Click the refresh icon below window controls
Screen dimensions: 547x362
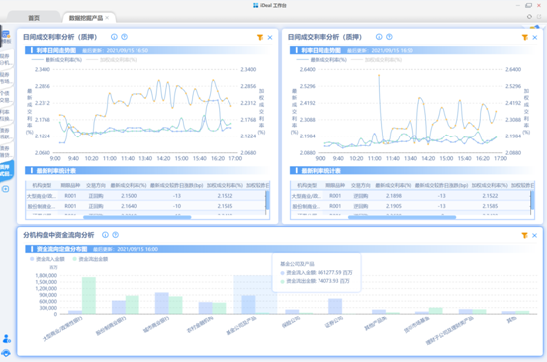click(529, 17)
